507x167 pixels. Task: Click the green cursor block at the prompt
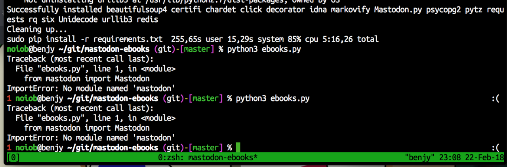[x=238, y=148]
